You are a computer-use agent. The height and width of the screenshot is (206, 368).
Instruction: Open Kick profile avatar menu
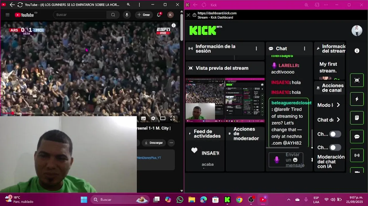tap(357, 30)
